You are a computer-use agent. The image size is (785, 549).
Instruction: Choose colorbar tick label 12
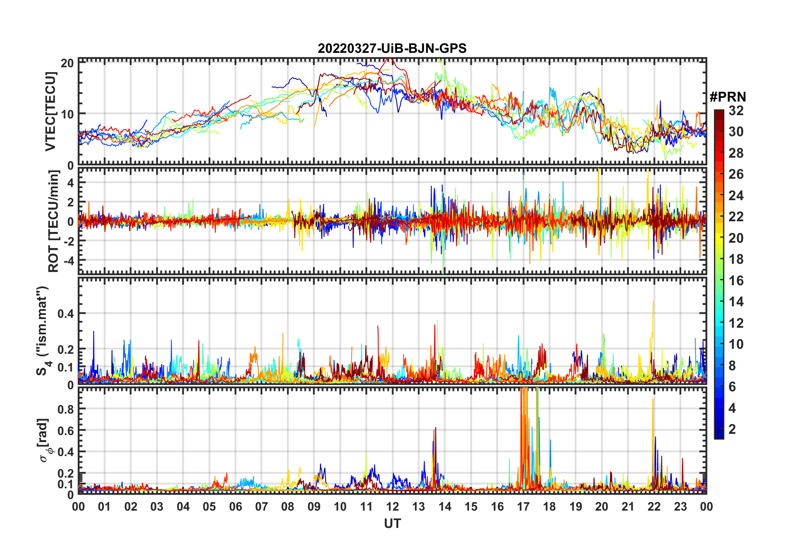736,323
